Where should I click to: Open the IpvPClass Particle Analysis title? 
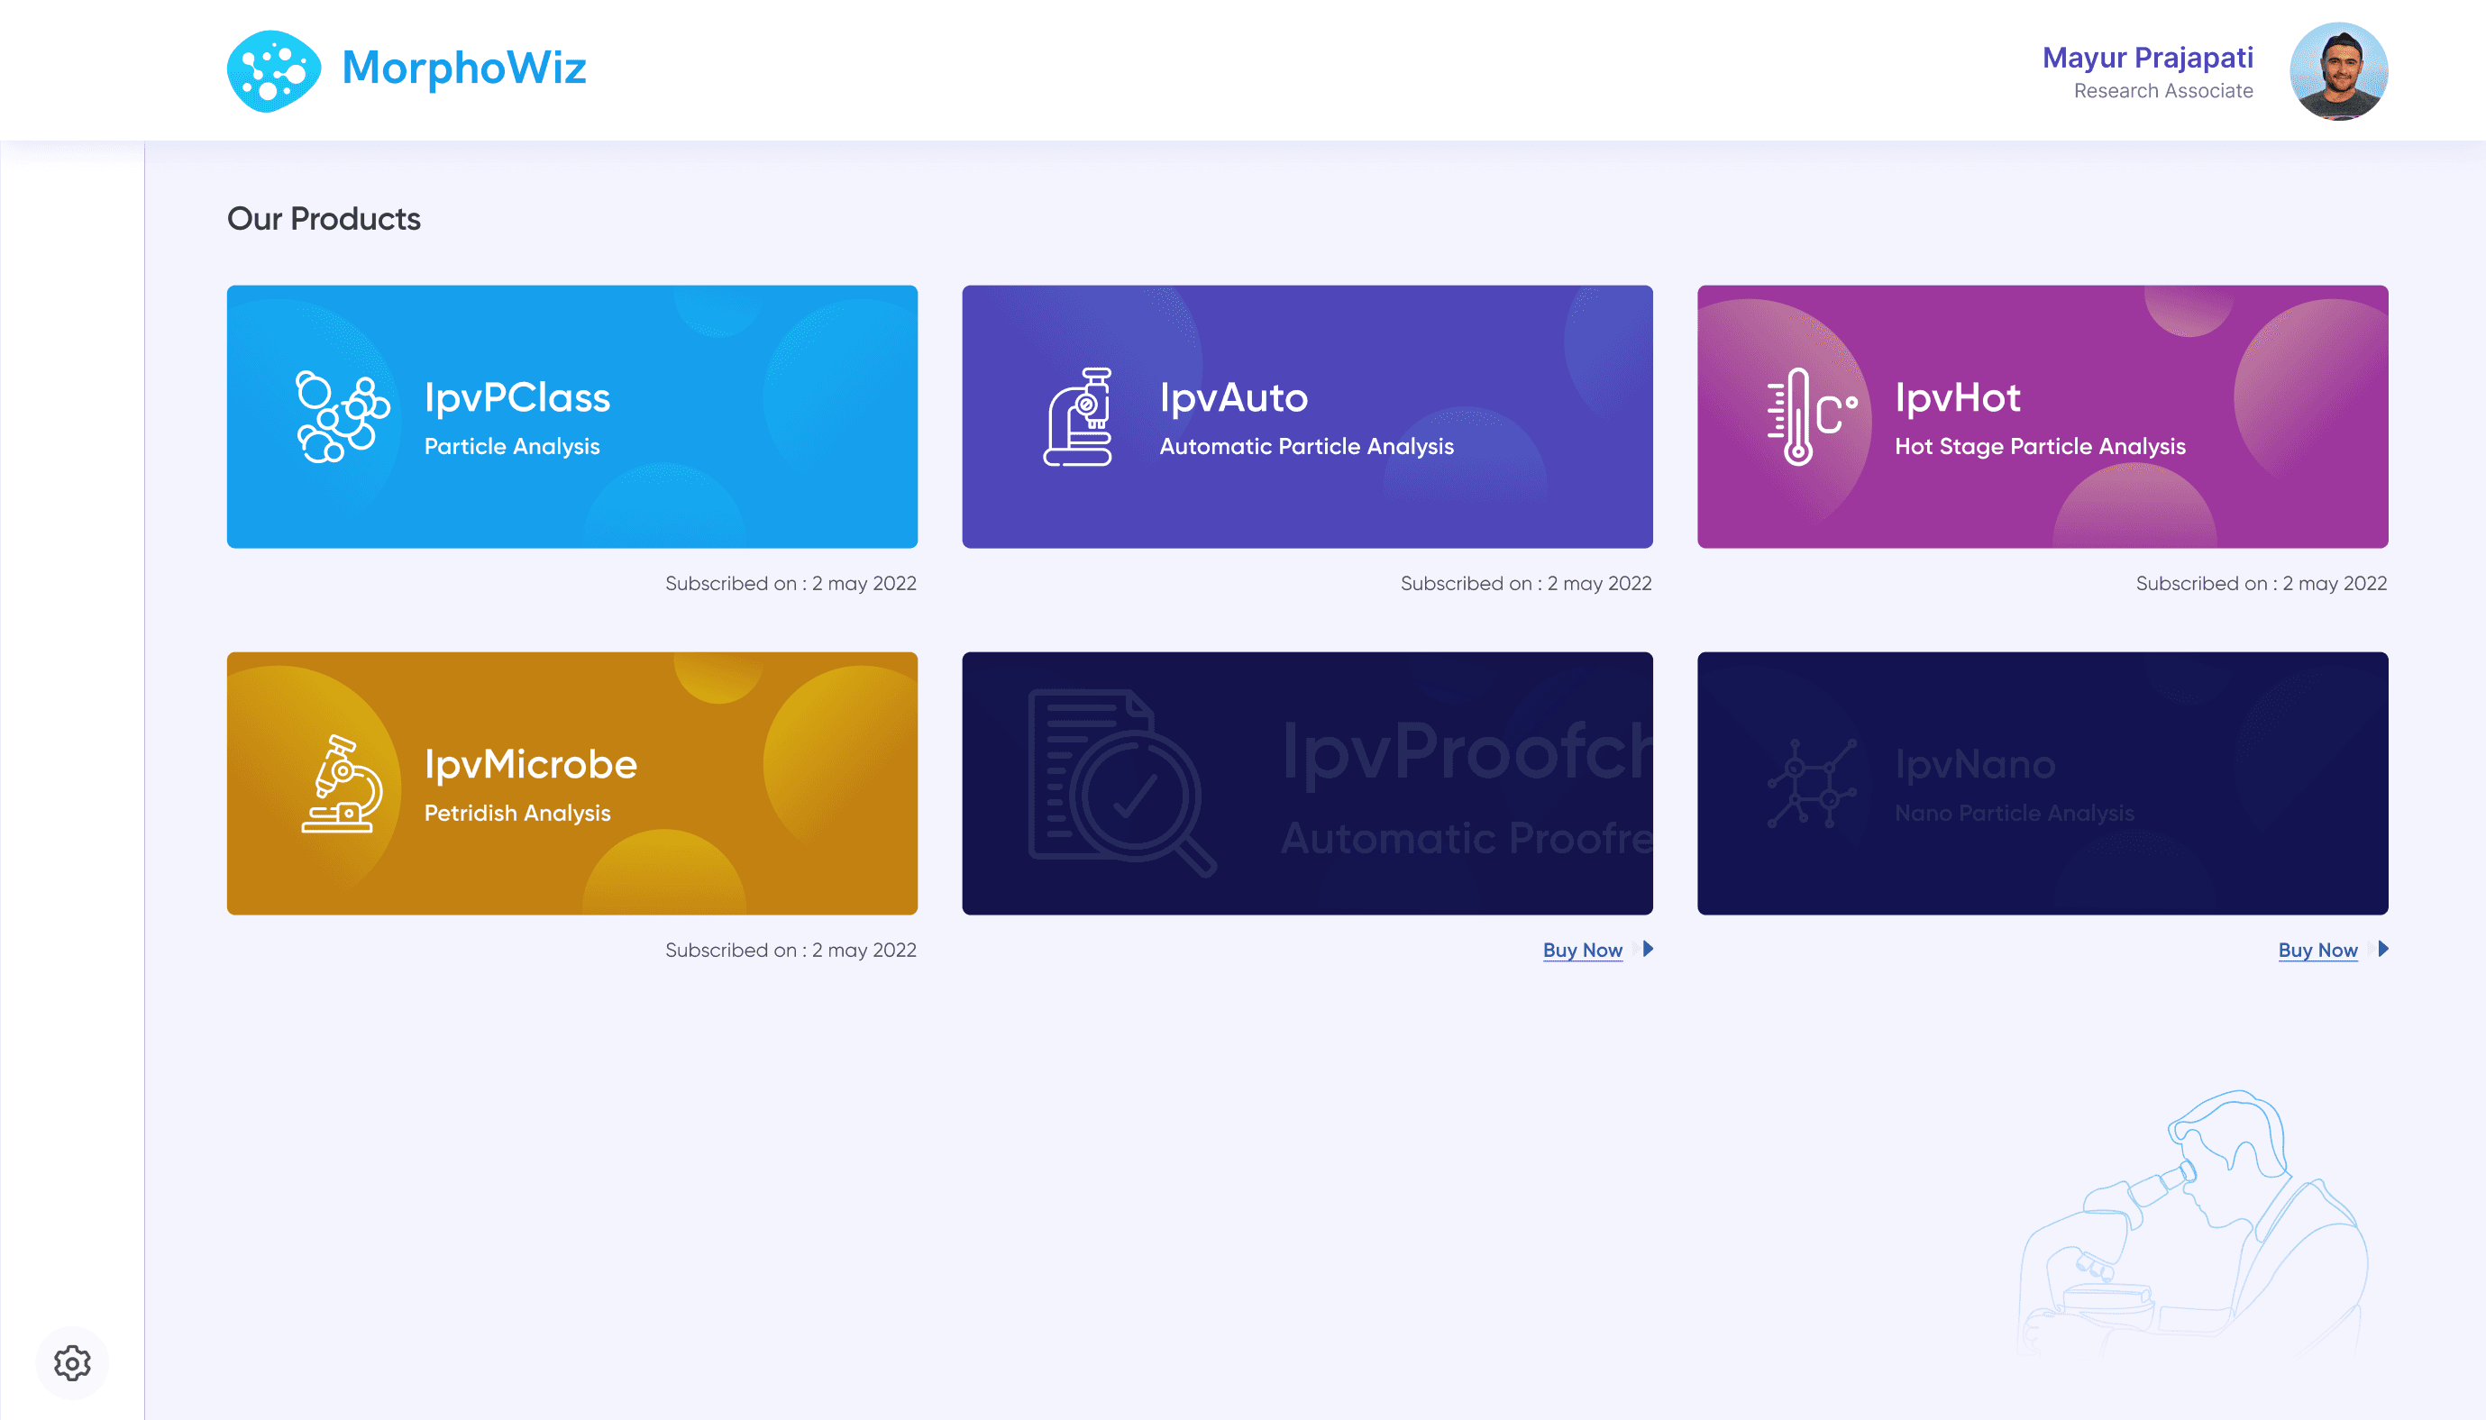click(x=517, y=398)
